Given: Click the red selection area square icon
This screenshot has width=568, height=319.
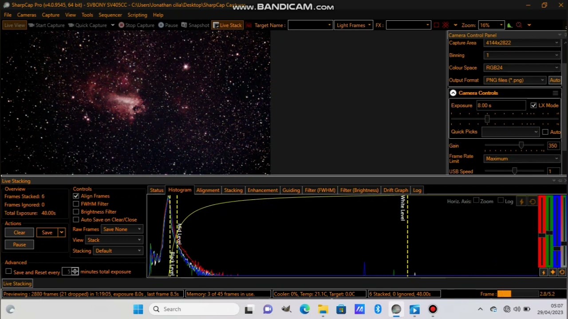Looking at the screenshot, I should 436,25.
